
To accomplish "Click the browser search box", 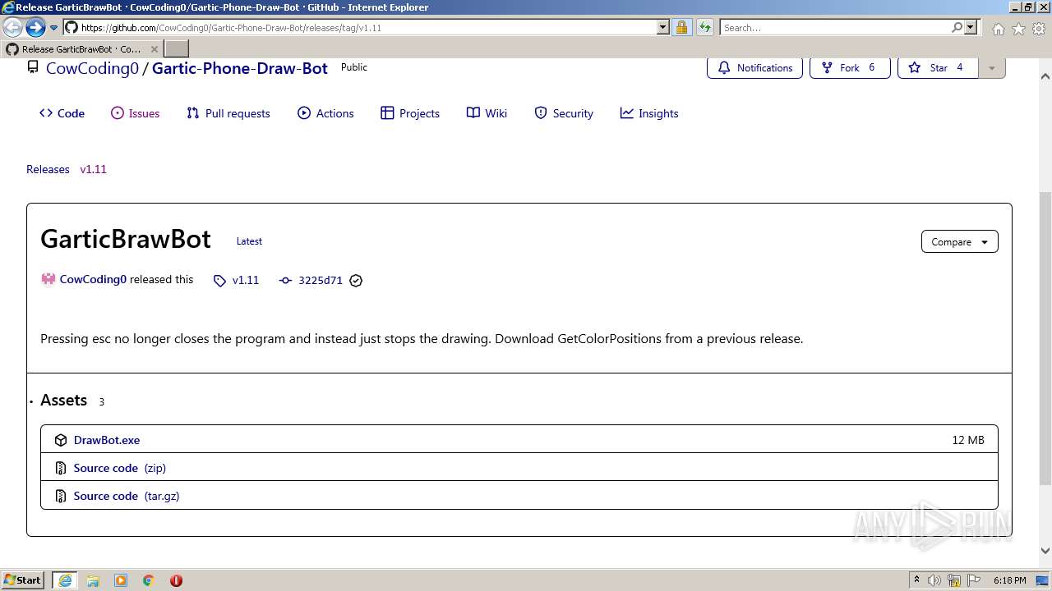I will coord(836,27).
